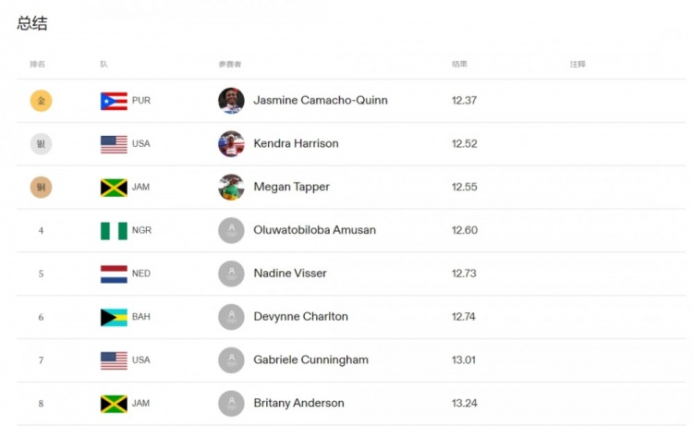Click Megan Tapper's Jamaica flag
Image resolution: width=693 pixels, height=426 pixels.
pyautogui.click(x=114, y=188)
